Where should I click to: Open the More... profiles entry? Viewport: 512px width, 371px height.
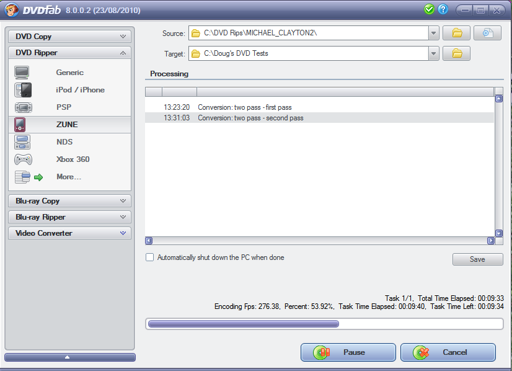69,177
